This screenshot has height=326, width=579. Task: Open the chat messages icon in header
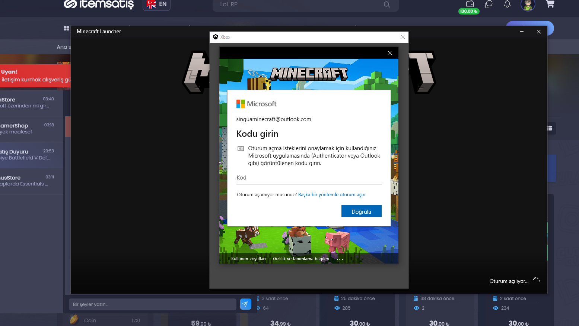[489, 4]
